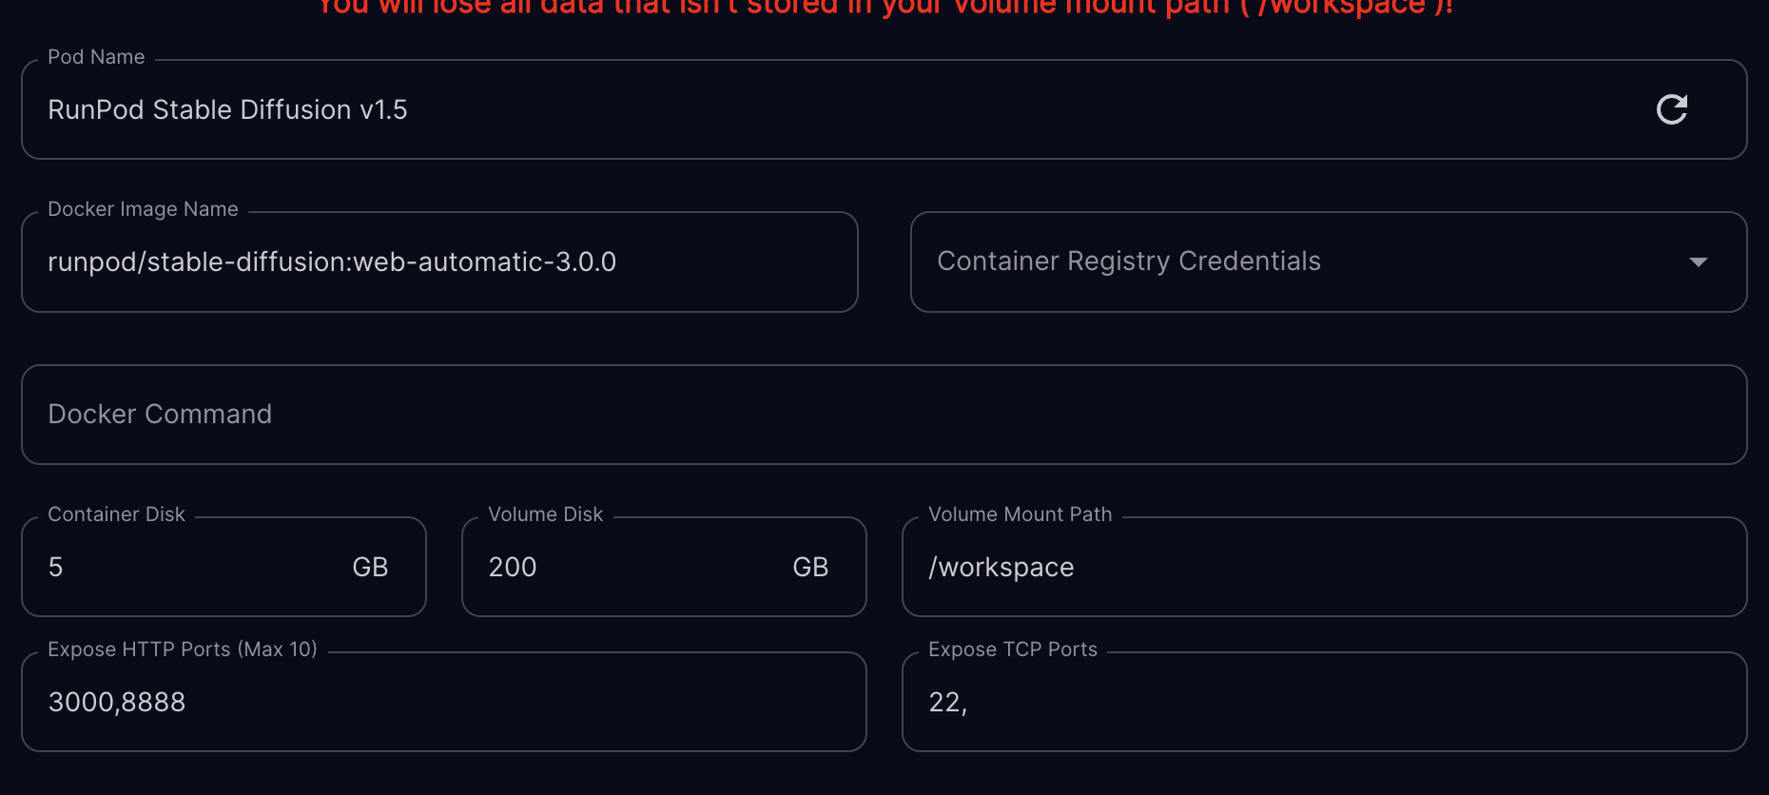Click the Pod Name label
Viewport: 1769px width, 795px height.
point(96,57)
